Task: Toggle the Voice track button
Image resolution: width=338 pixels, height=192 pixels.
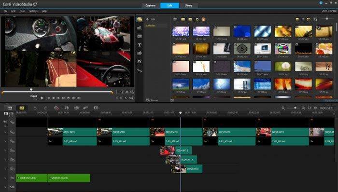Action: 12,187
